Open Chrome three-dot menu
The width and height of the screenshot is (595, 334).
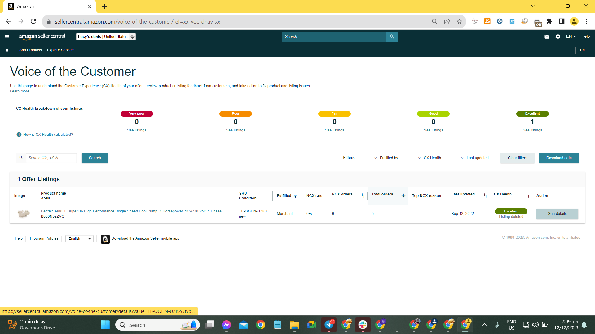pos(586,21)
